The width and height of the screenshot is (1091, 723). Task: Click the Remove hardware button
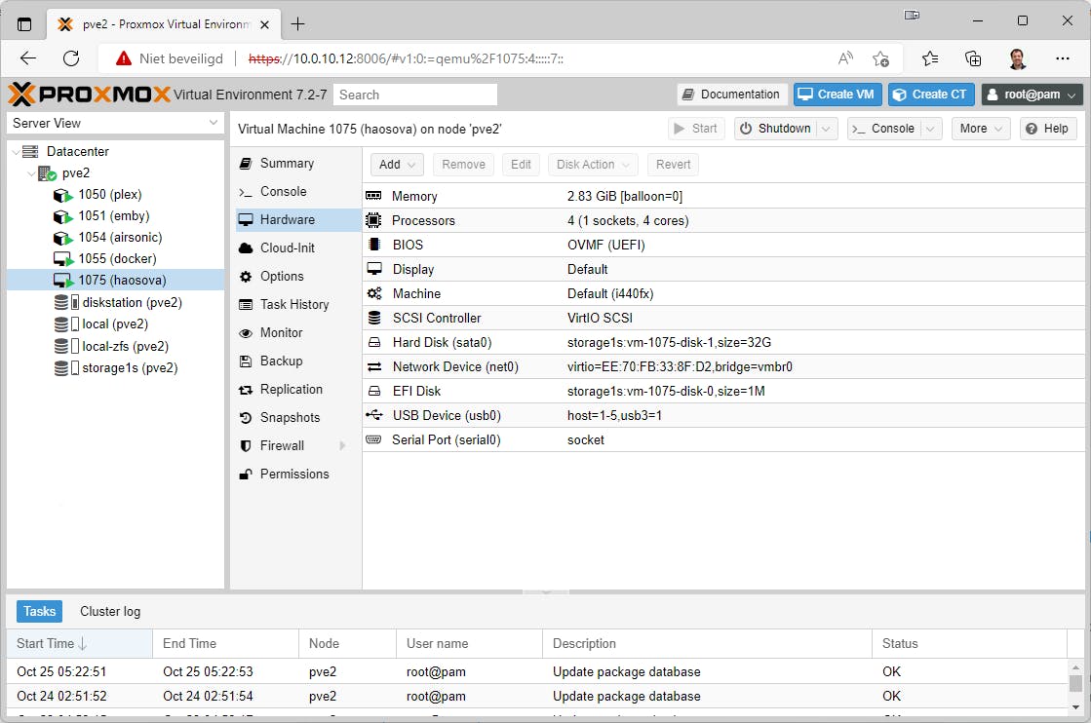(463, 165)
